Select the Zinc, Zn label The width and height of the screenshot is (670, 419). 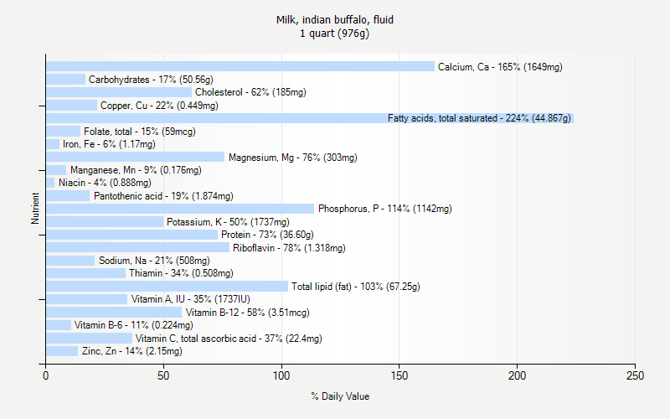(131, 351)
